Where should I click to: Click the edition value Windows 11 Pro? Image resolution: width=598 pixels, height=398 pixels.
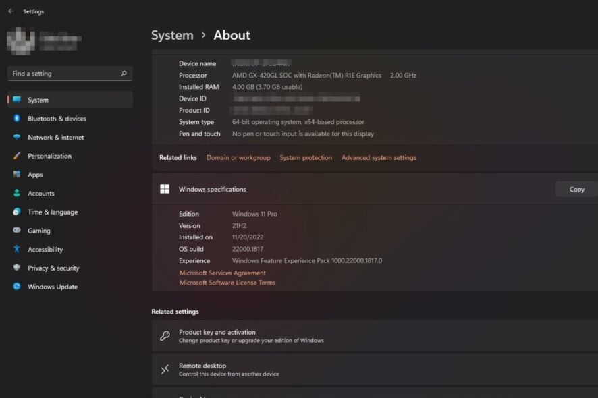[254, 214]
